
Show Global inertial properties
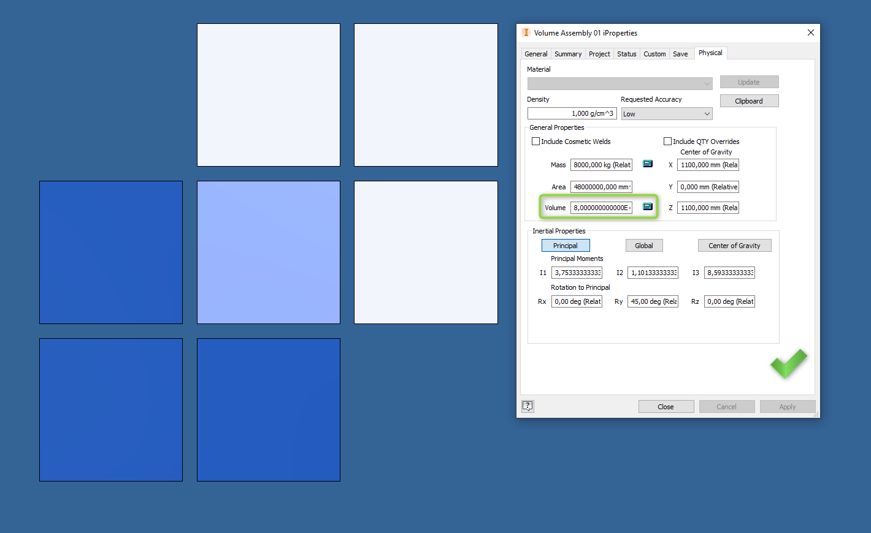coord(644,246)
